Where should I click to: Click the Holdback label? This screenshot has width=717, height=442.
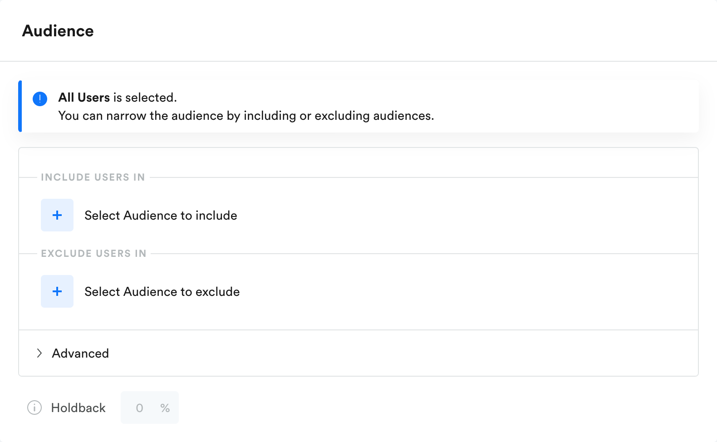79,408
